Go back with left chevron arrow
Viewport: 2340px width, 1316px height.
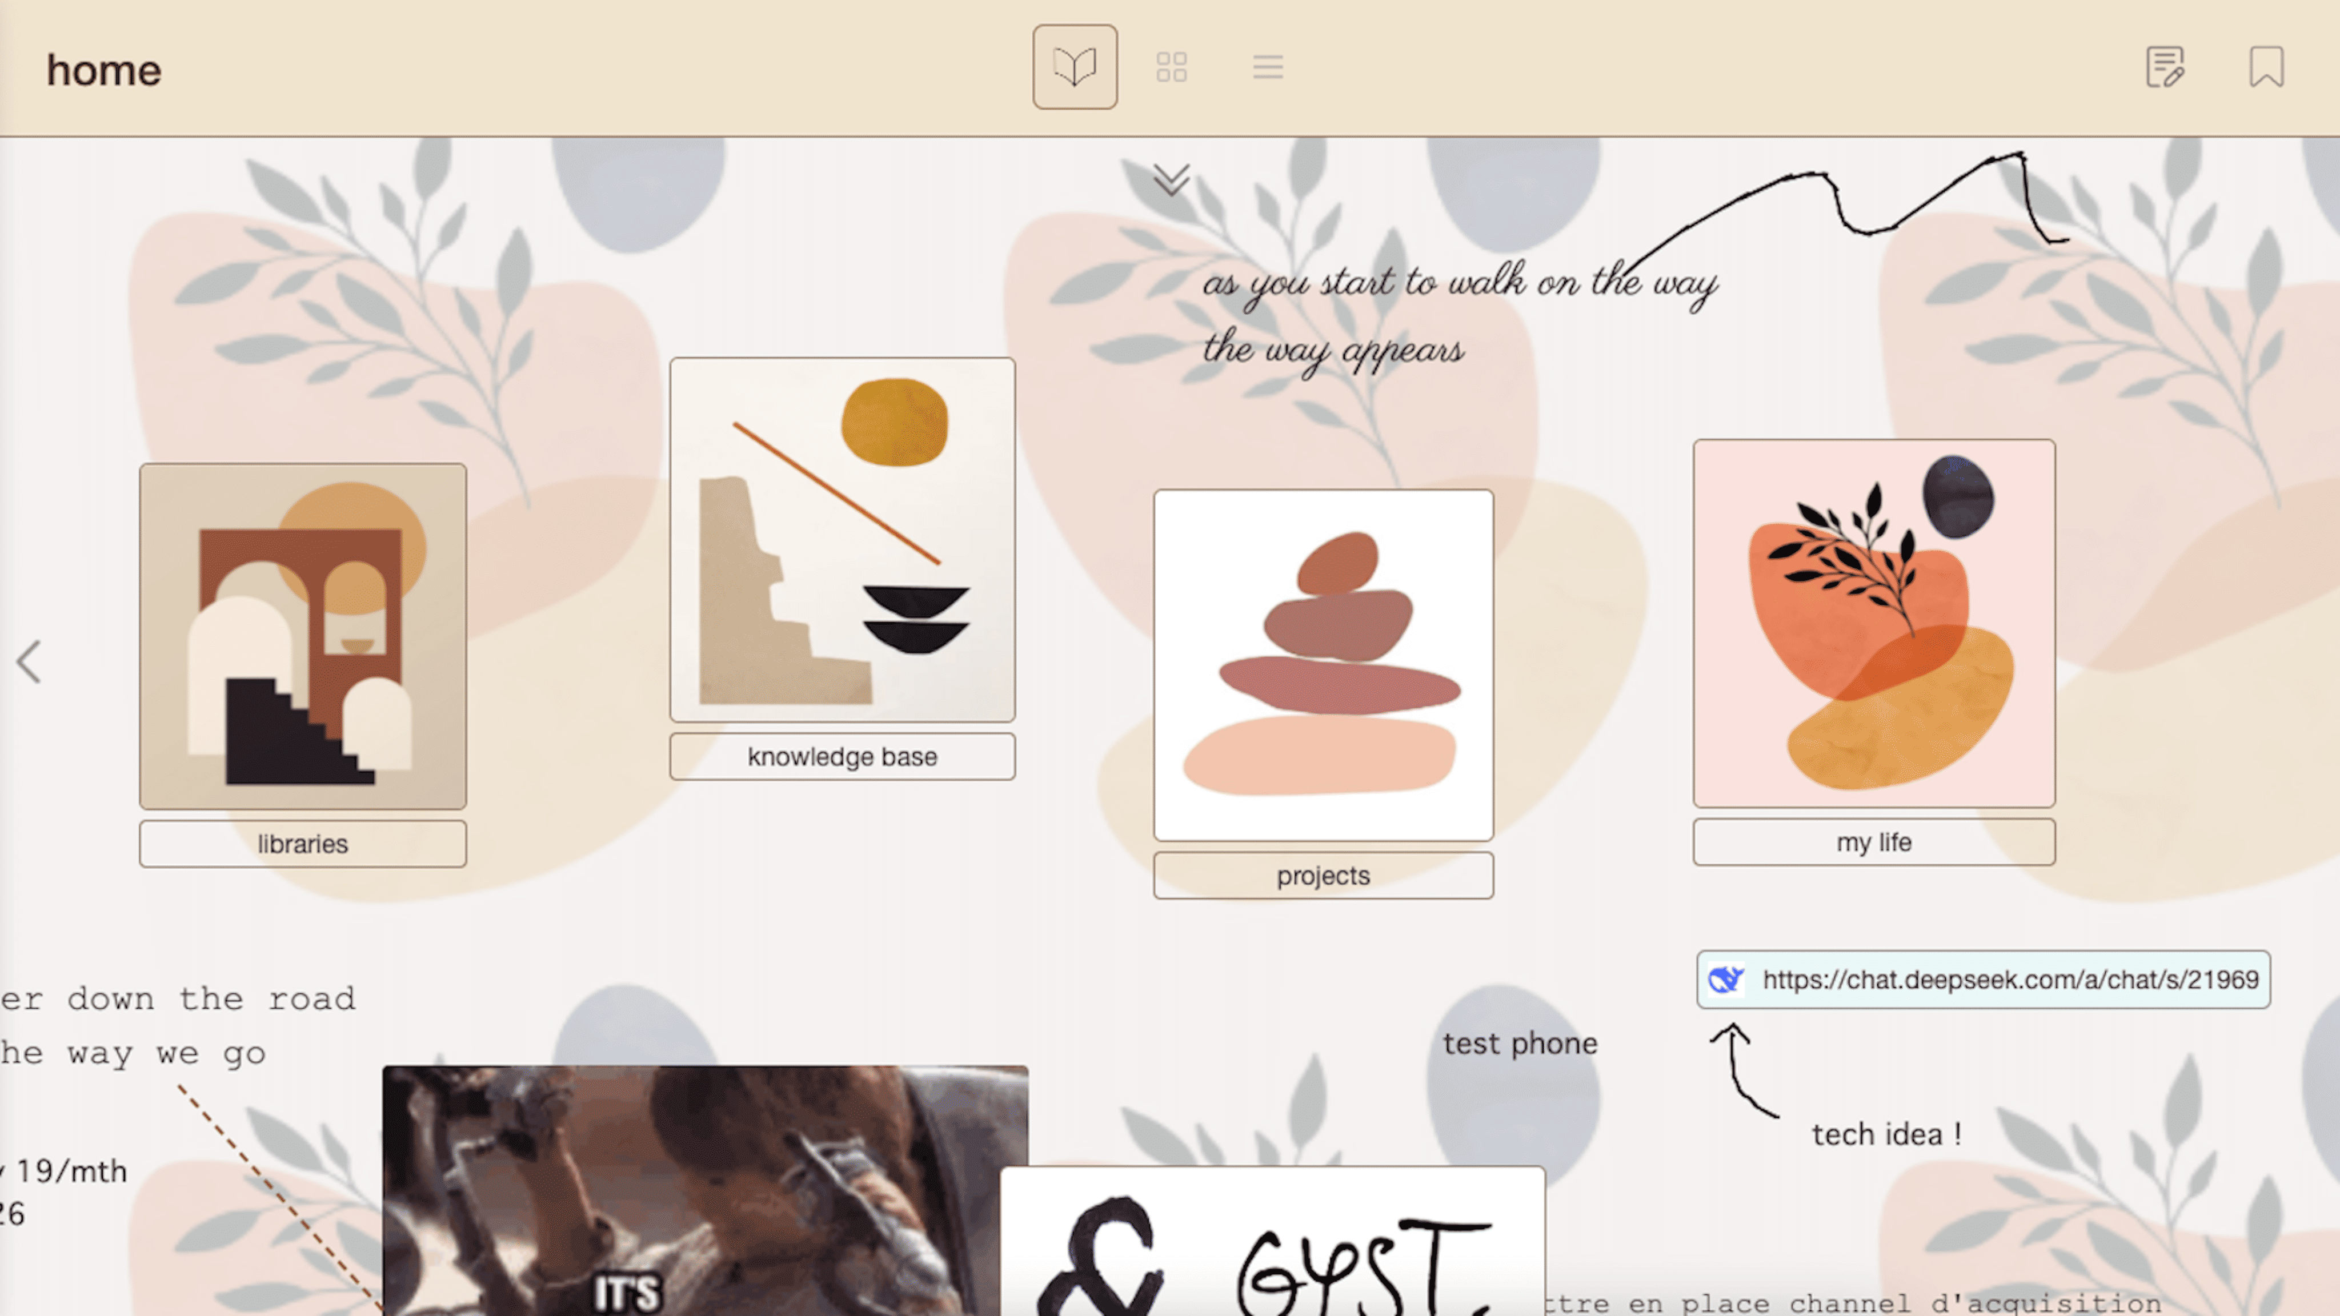tap(29, 661)
